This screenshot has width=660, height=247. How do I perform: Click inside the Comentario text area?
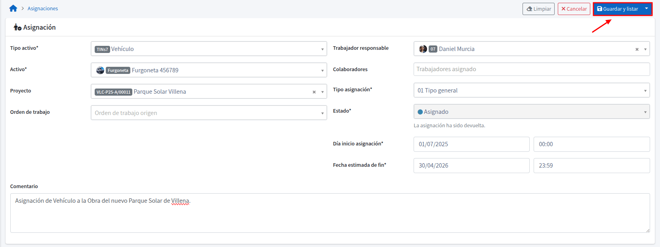coord(330,213)
